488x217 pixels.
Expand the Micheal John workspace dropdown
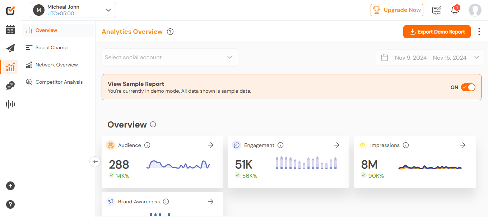(73, 10)
